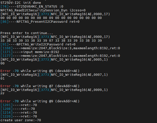Click the 'NFCTAG_WriteI2CPassword ret=0' line
The image size is (157, 123).
click(46, 44)
